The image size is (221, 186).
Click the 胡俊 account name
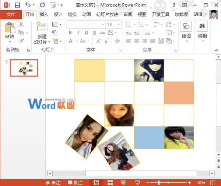click(x=198, y=14)
